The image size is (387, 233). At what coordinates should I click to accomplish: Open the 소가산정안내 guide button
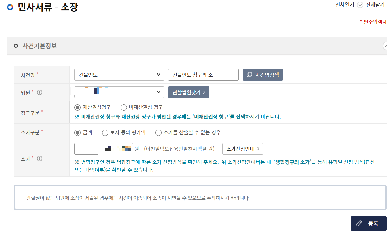(x=243, y=149)
